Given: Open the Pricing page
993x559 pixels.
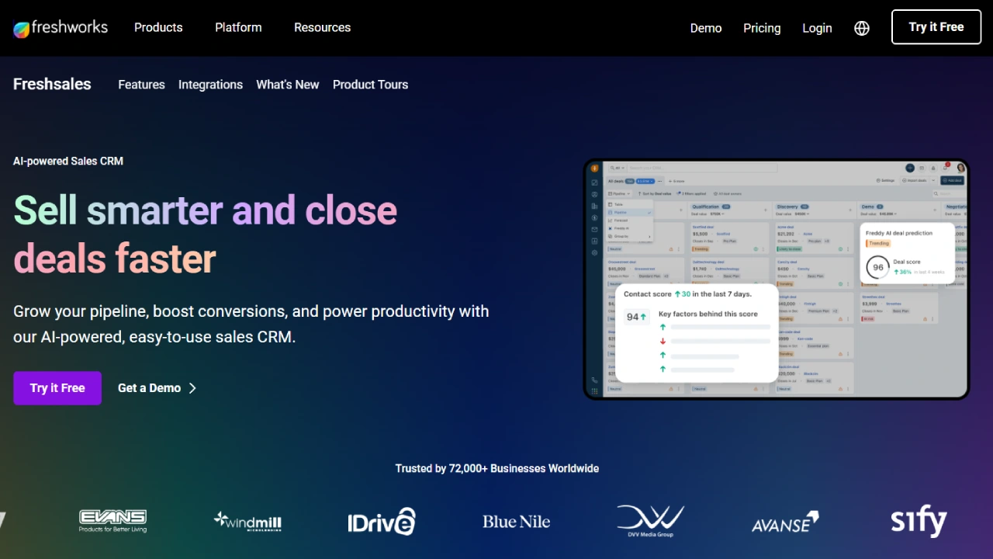Looking at the screenshot, I should click(762, 28).
